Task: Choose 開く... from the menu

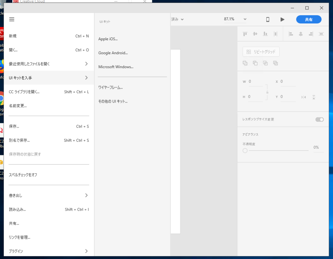Action: point(49,50)
